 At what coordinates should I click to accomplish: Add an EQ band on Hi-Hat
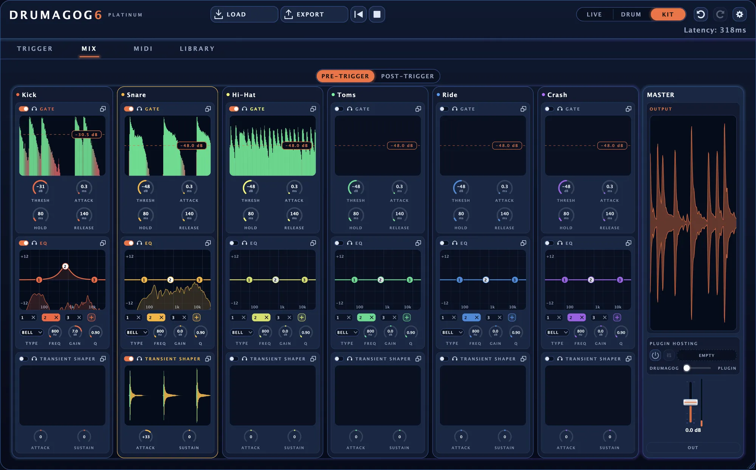[302, 318]
